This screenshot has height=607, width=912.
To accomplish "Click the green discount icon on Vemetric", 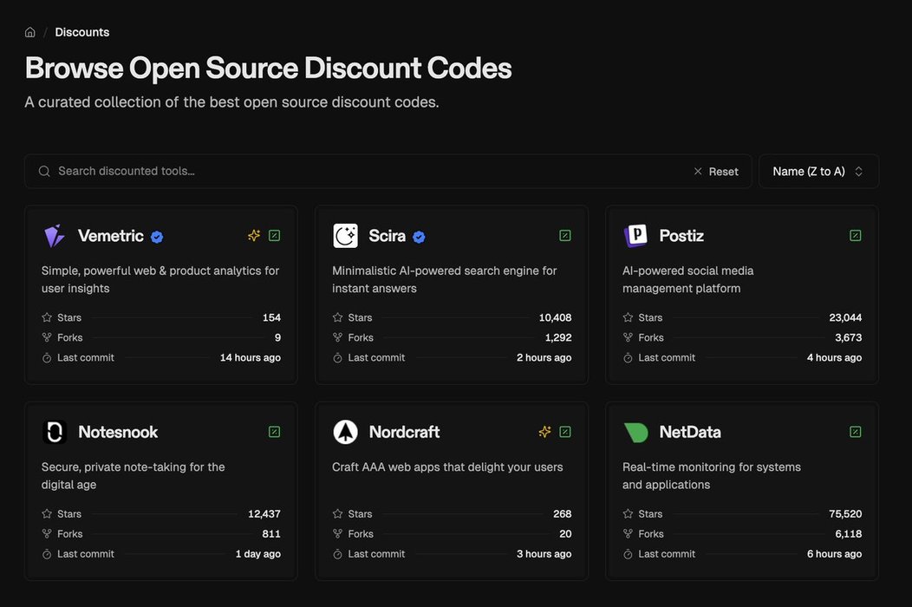I will (275, 236).
